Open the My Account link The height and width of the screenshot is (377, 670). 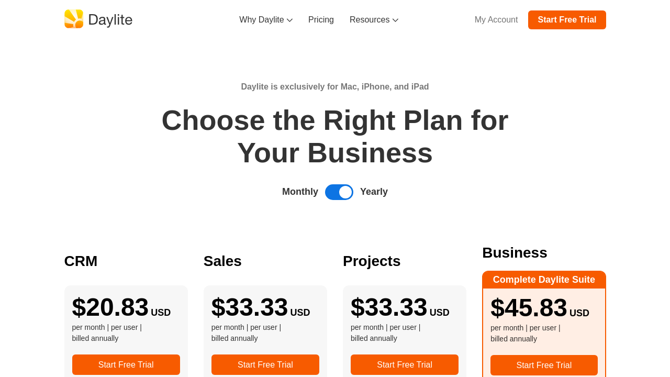[496, 20]
